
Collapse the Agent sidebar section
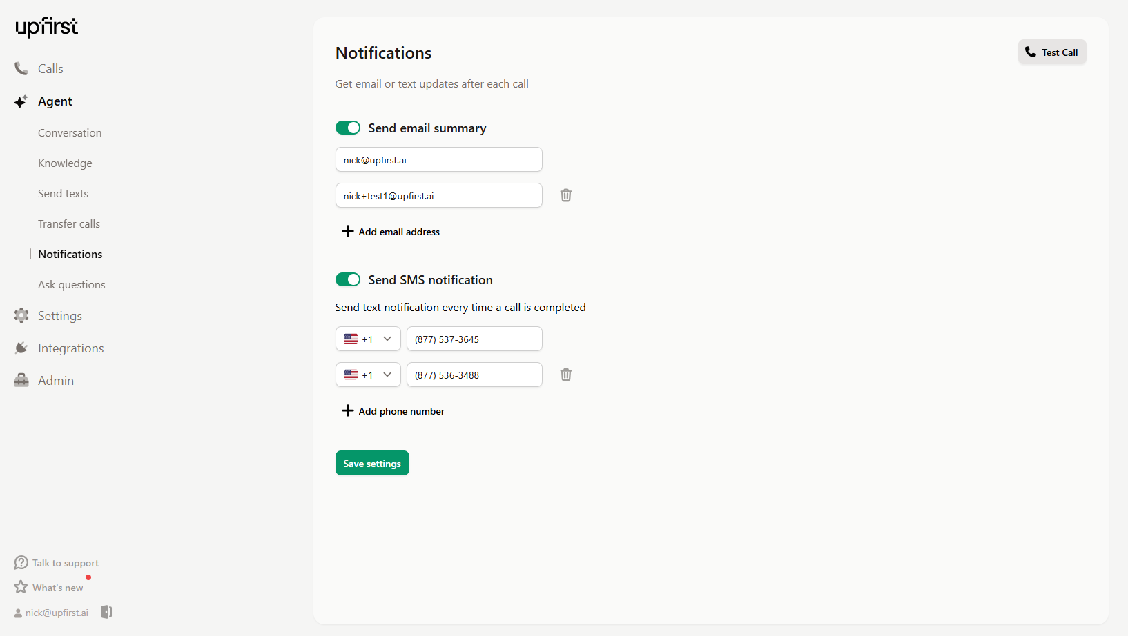(55, 101)
